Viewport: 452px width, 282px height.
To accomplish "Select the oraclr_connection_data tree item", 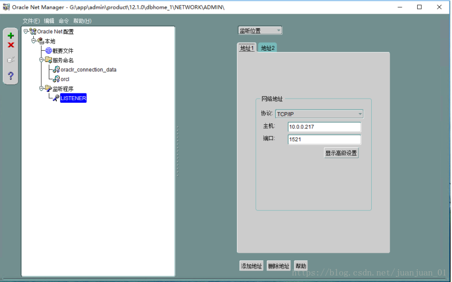I will coord(89,69).
